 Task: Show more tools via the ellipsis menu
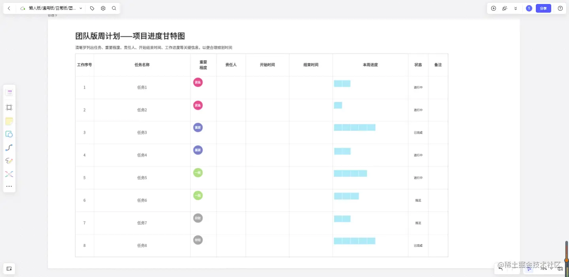click(9, 186)
